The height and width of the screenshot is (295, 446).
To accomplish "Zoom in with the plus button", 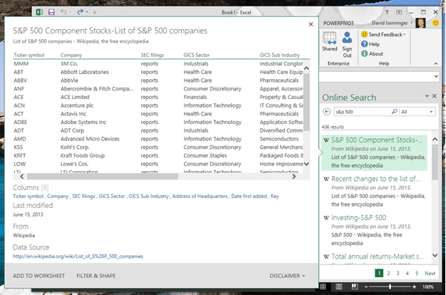I will point(414,286).
